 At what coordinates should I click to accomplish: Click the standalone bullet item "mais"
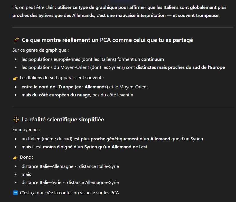click(26, 174)
